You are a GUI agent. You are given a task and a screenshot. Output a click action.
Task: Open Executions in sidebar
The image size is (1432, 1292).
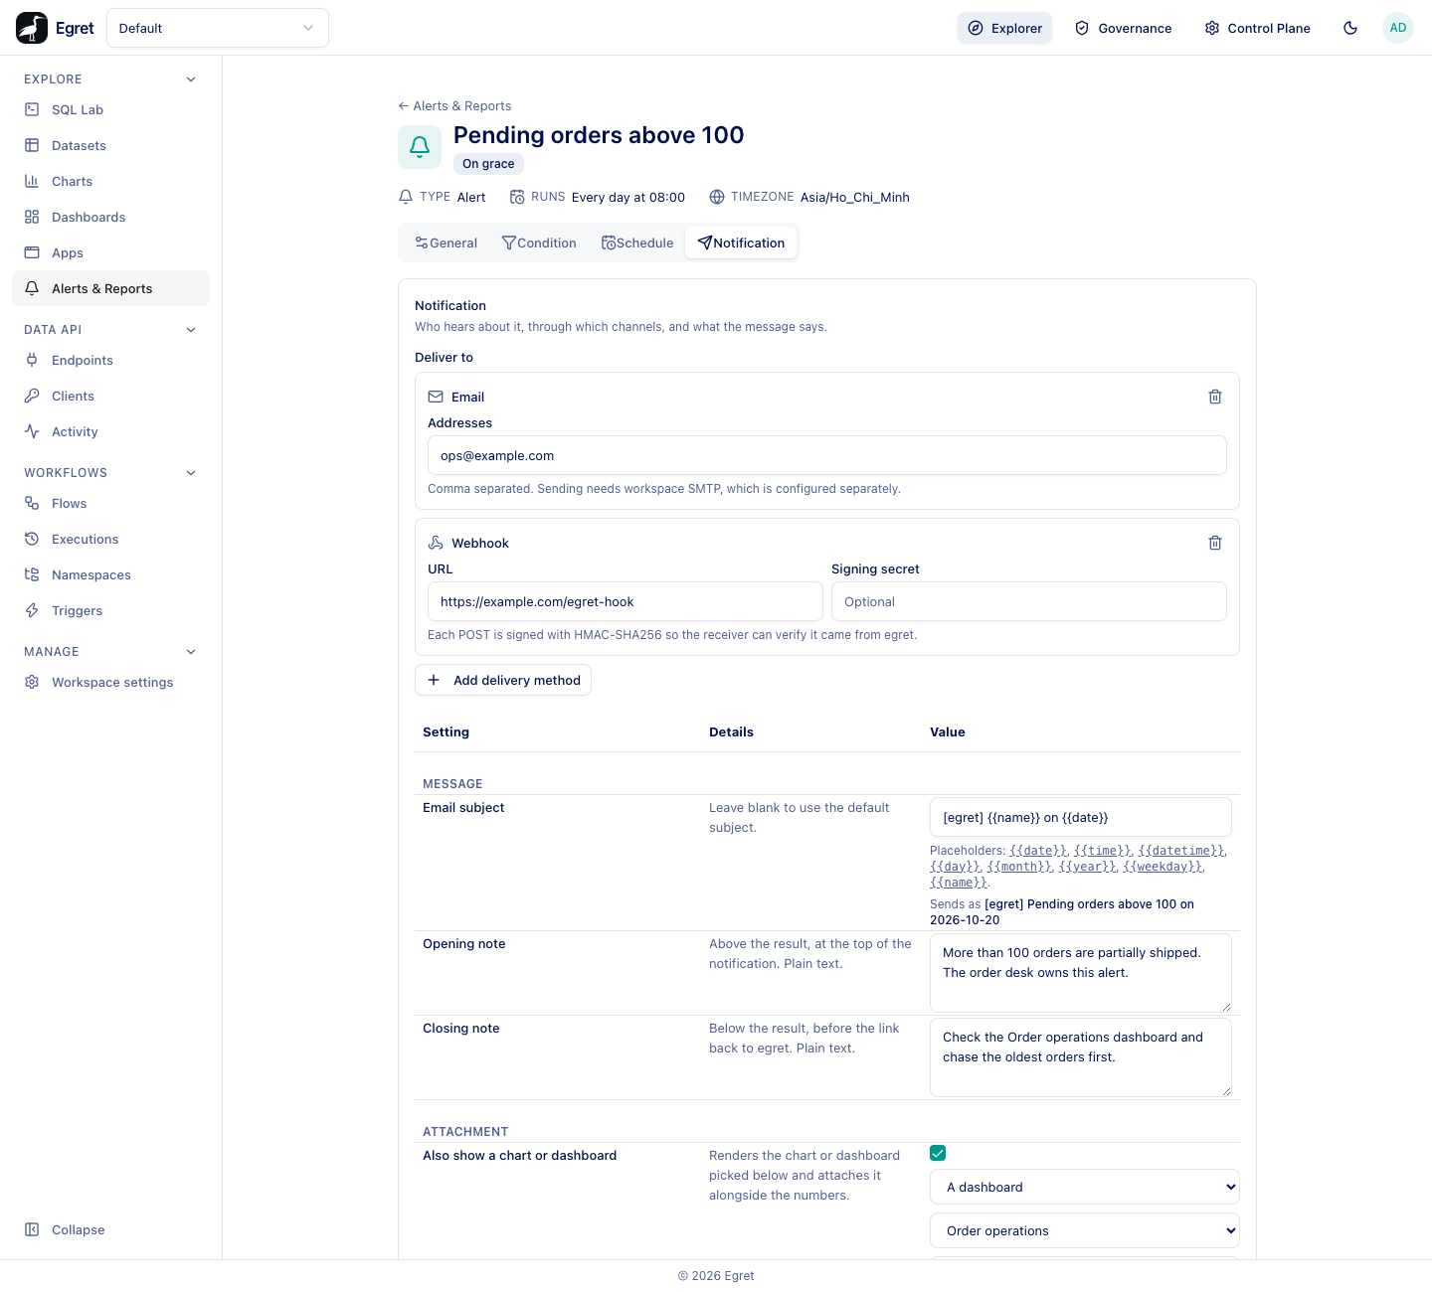pos(111,539)
